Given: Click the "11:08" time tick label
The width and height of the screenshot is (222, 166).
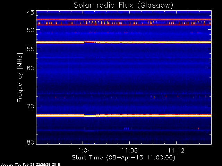Looking at the screenshot, I should (129, 150).
